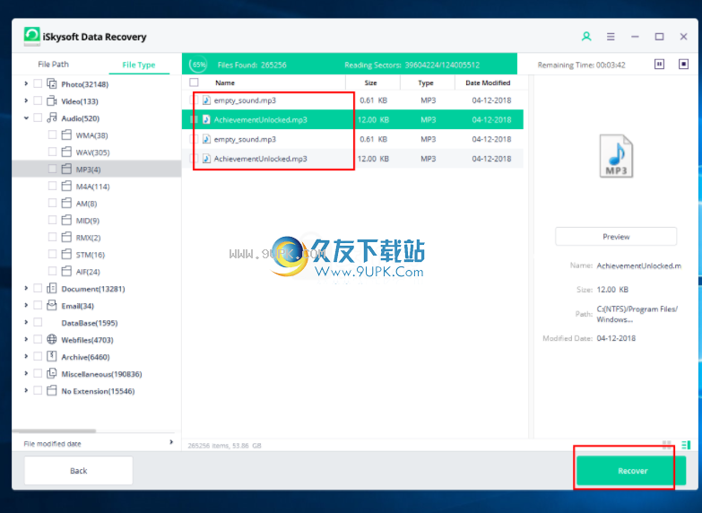The height and width of the screenshot is (513, 702).
Task: Click the Photo category icon
Action: coord(52,83)
